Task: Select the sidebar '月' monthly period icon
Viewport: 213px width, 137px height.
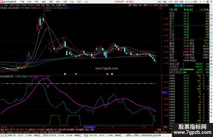Action: tap(211, 103)
